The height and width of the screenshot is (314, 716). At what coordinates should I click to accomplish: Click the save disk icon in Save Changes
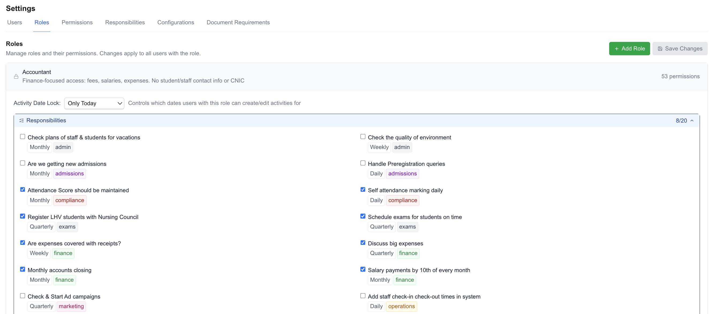click(x=660, y=49)
